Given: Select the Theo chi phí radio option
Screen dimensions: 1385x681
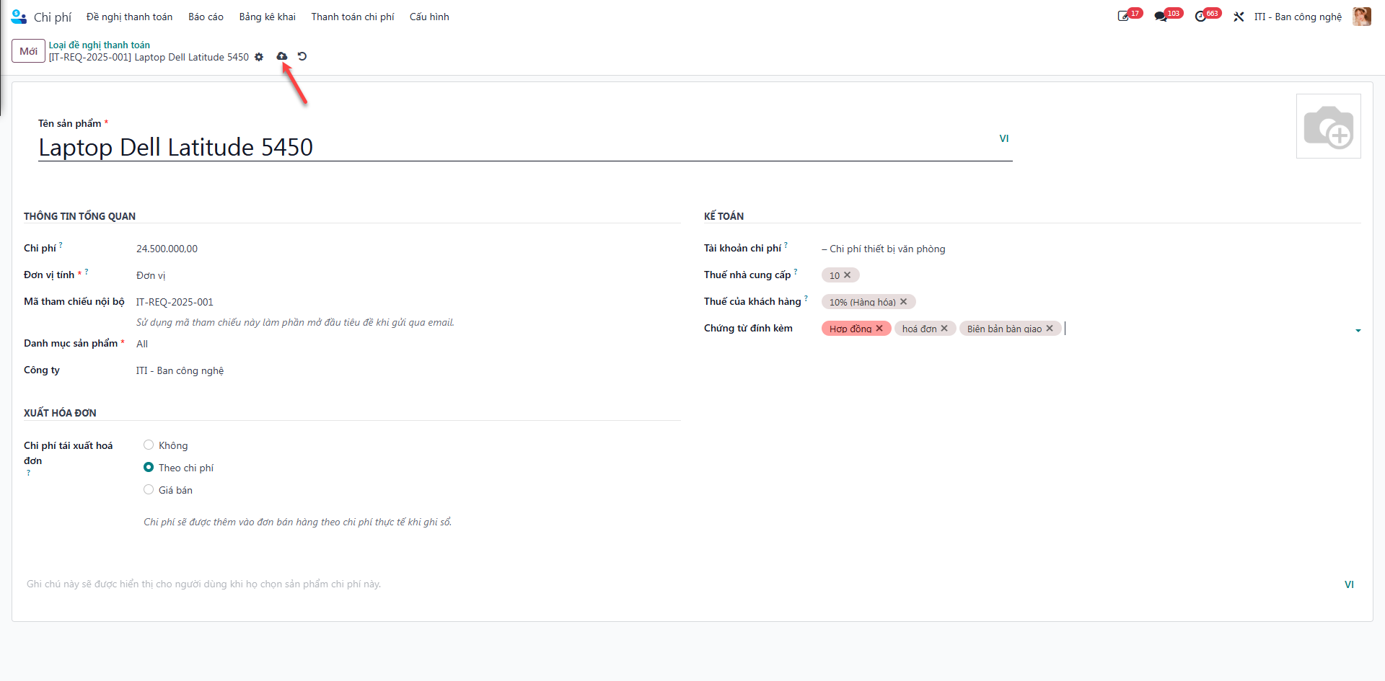Looking at the screenshot, I should coord(149,468).
